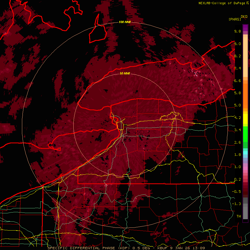Click the 9.8 value on the color scale
This screenshot has width=250, height=250.
[237, 31]
